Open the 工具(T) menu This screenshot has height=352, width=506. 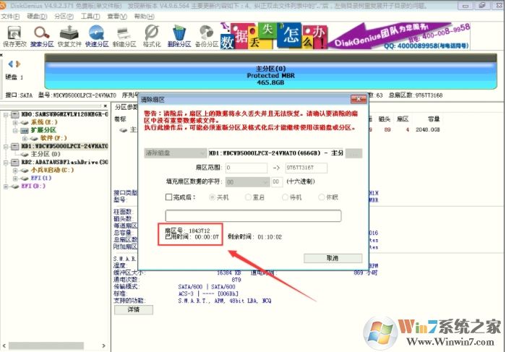[x=90, y=16]
